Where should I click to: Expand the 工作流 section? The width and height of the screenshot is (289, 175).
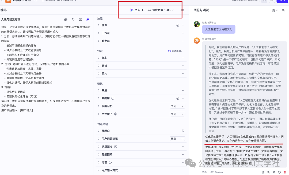coord(98,33)
